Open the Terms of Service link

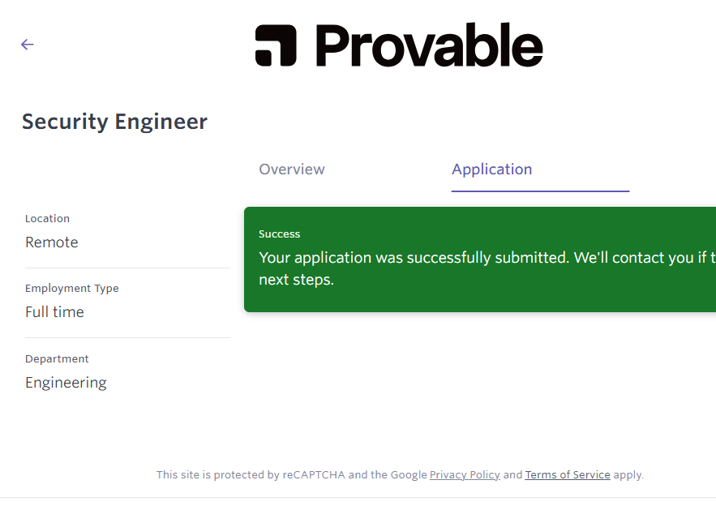point(568,475)
